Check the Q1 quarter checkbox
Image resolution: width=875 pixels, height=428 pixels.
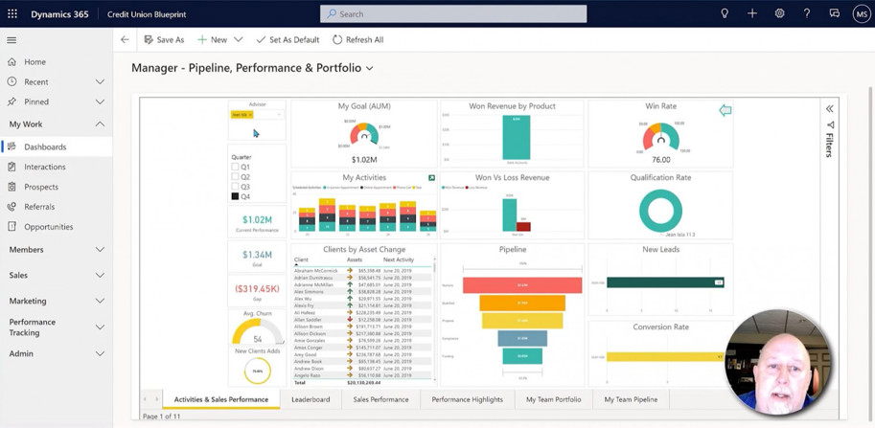235,167
